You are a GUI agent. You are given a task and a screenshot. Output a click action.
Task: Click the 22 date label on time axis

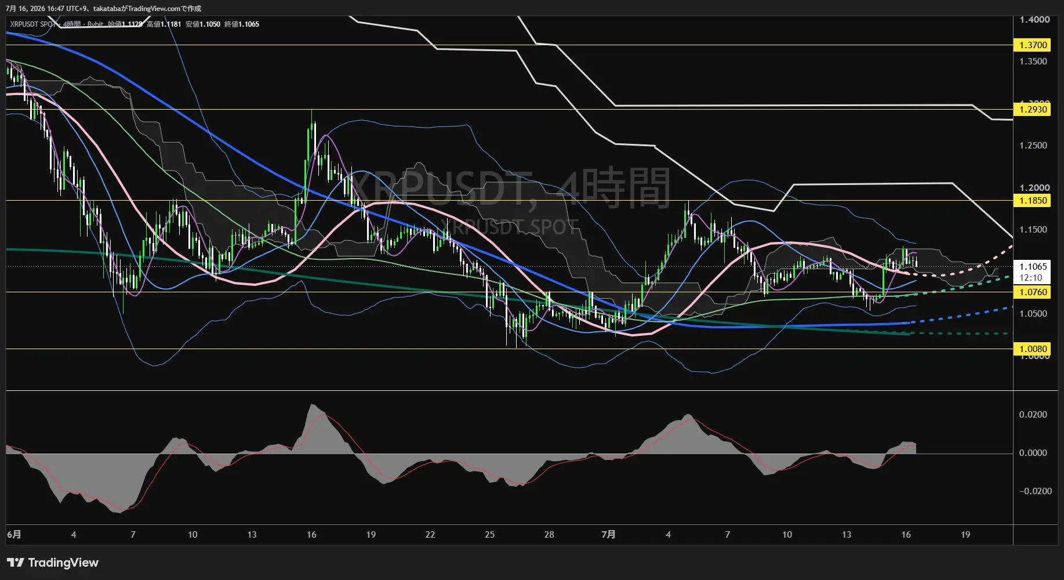(430, 535)
